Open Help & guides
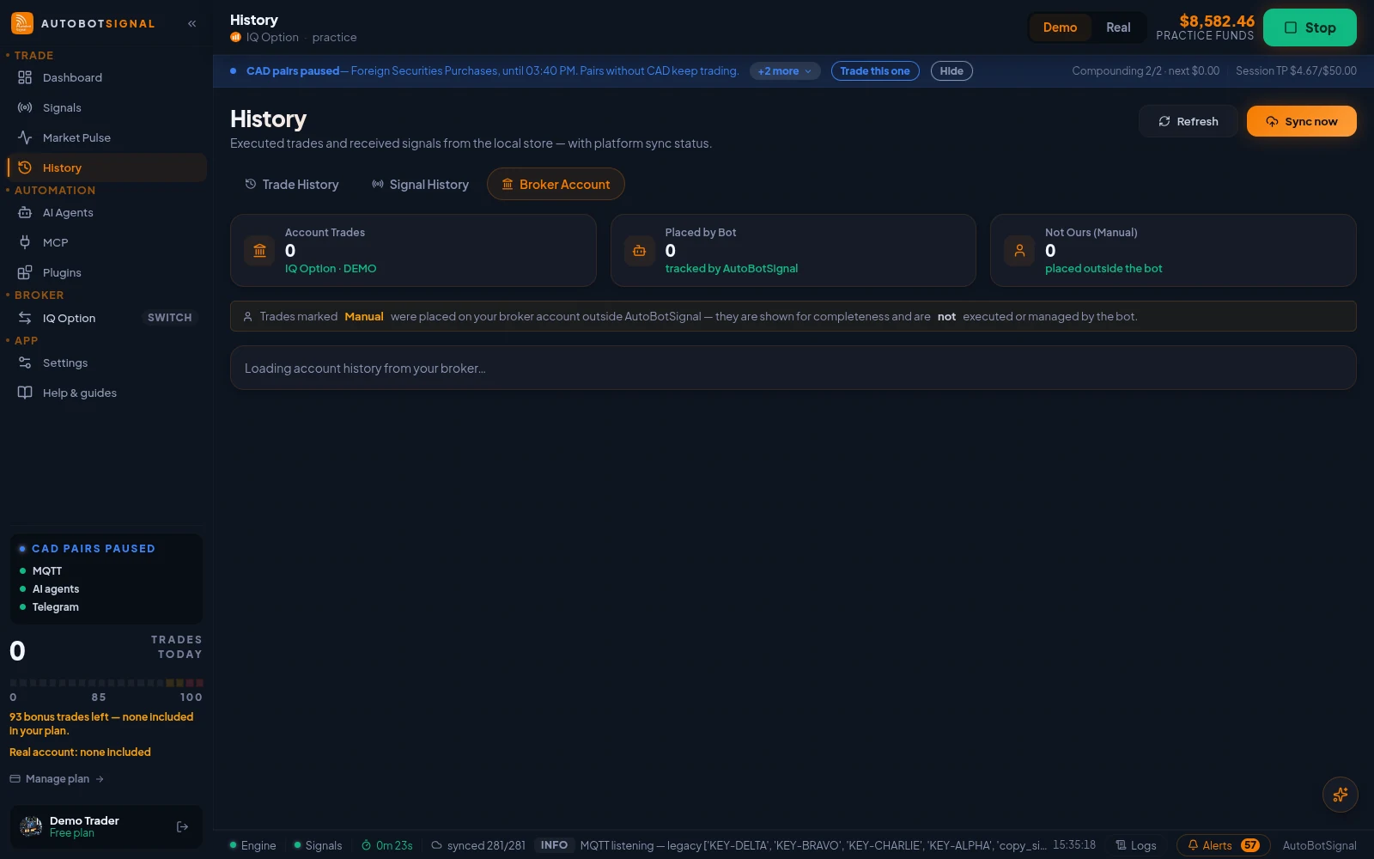 (106, 393)
